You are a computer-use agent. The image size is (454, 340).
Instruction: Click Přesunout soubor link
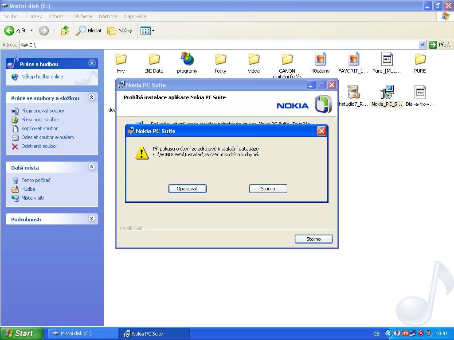tap(40, 120)
